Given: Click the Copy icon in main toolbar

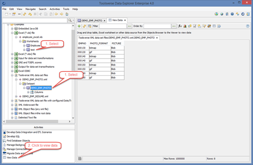Looking at the screenshot, I should [46, 14].
